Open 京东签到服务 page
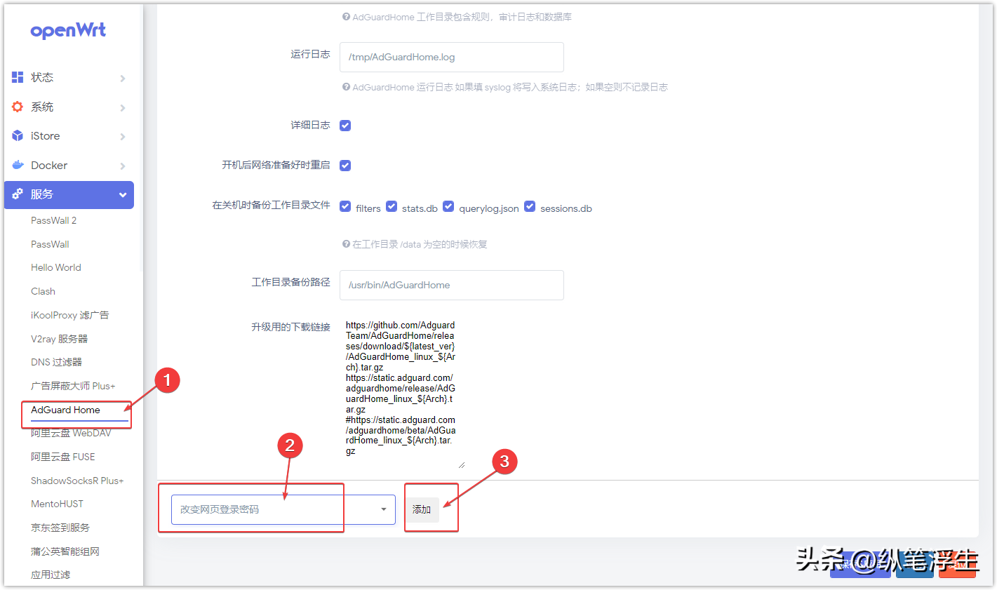Screen dimensions: 997x590 (60, 528)
